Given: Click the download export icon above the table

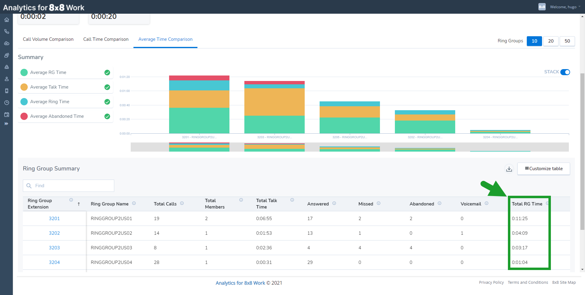Looking at the screenshot, I should click(509, 169).
